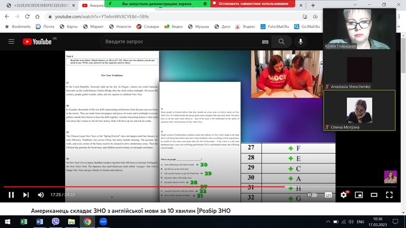
Task: Close the first browser tab
Action: (x=73, y=5)
